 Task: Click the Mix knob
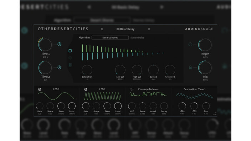coord(205,67)
